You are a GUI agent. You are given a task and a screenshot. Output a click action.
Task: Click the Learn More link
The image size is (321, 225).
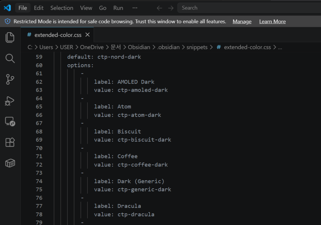(272, 22)
